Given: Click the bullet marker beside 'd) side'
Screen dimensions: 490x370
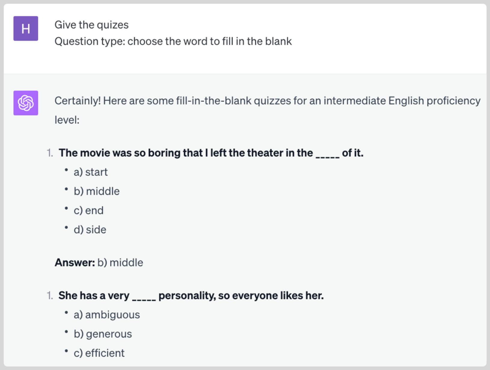Looking at the screenshot, I should pos(66,228).
